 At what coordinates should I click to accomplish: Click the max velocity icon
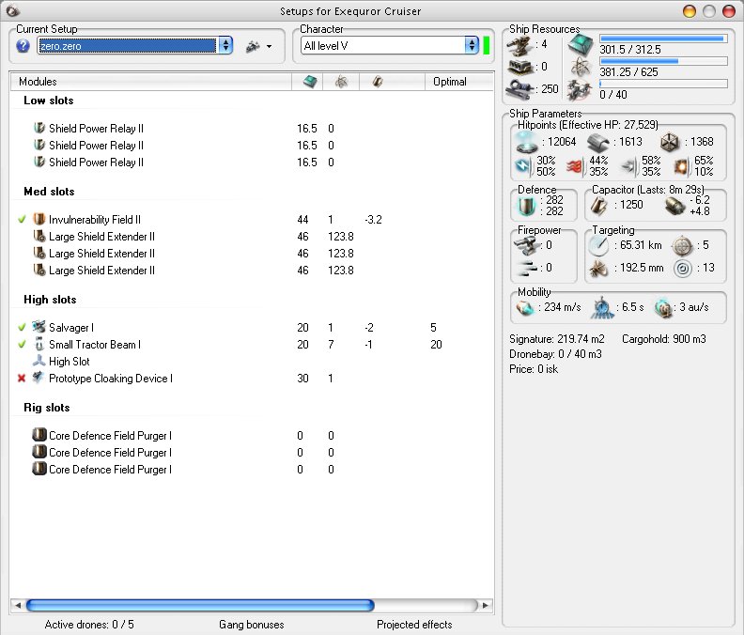[525, 308]
